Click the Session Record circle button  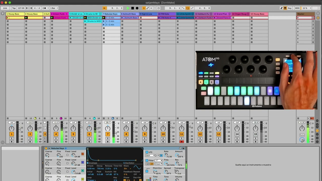(158, 8)
